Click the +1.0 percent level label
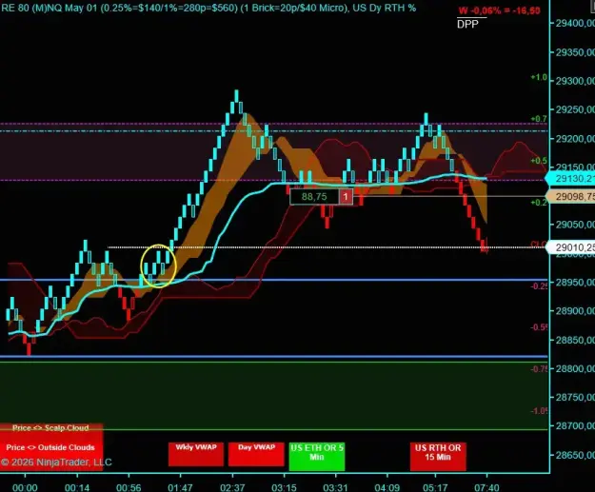Viewport: 595px width, 492px height. click(x=539, y=77)
